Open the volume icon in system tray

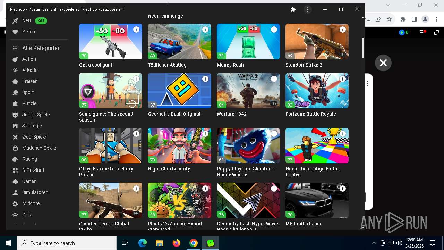pyautogui.click(x=399, y=243)
